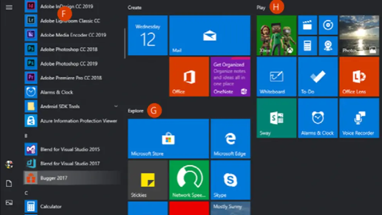Open the Stickies tile

tap(148, 180)
